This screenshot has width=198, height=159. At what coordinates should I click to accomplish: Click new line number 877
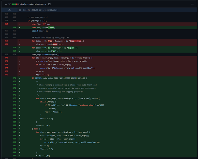click(14, 98)
